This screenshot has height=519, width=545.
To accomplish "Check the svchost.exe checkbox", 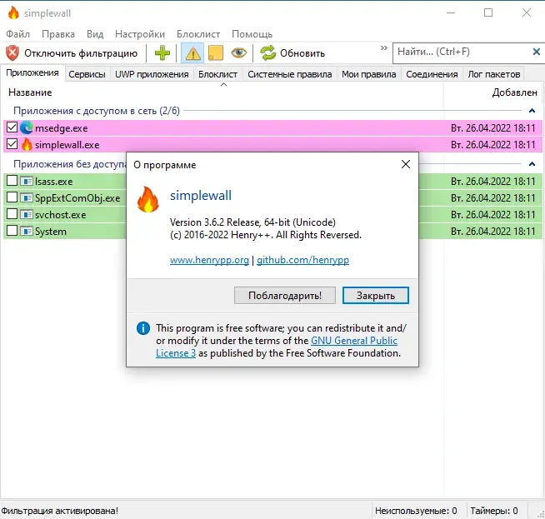I will click(12, 214).
